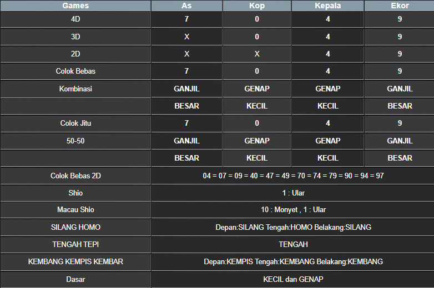The height and width of the screenshot is (288, 434).
Task: Click Colok Bebas As value 7
Action: coord(187,71)
